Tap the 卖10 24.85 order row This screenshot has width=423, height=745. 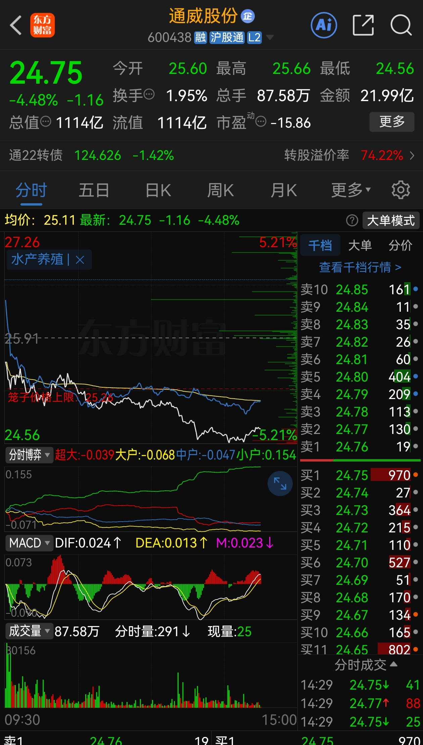tap(360, 290)
